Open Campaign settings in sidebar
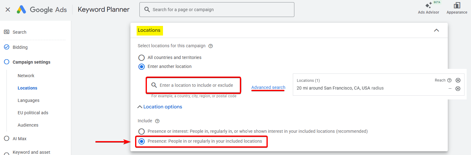 coord(31,62)
